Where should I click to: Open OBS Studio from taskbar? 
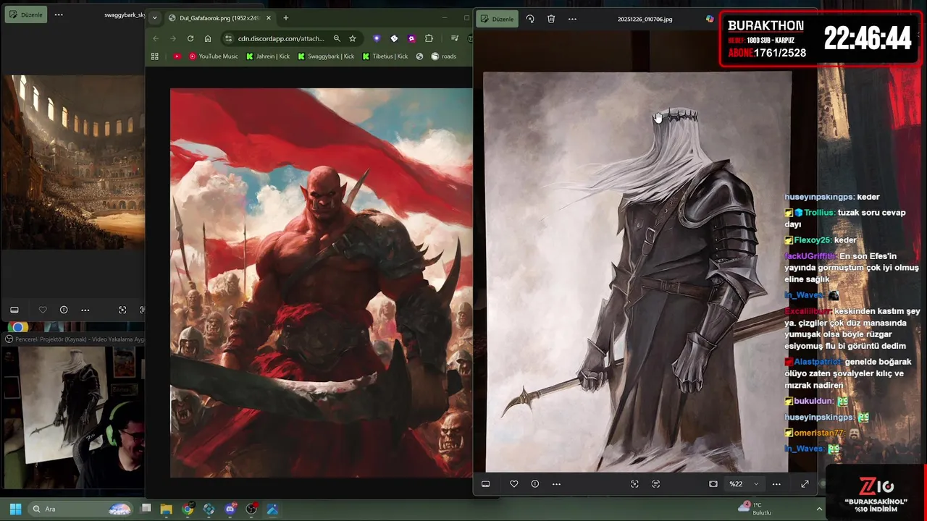click(x=251, y=509)
